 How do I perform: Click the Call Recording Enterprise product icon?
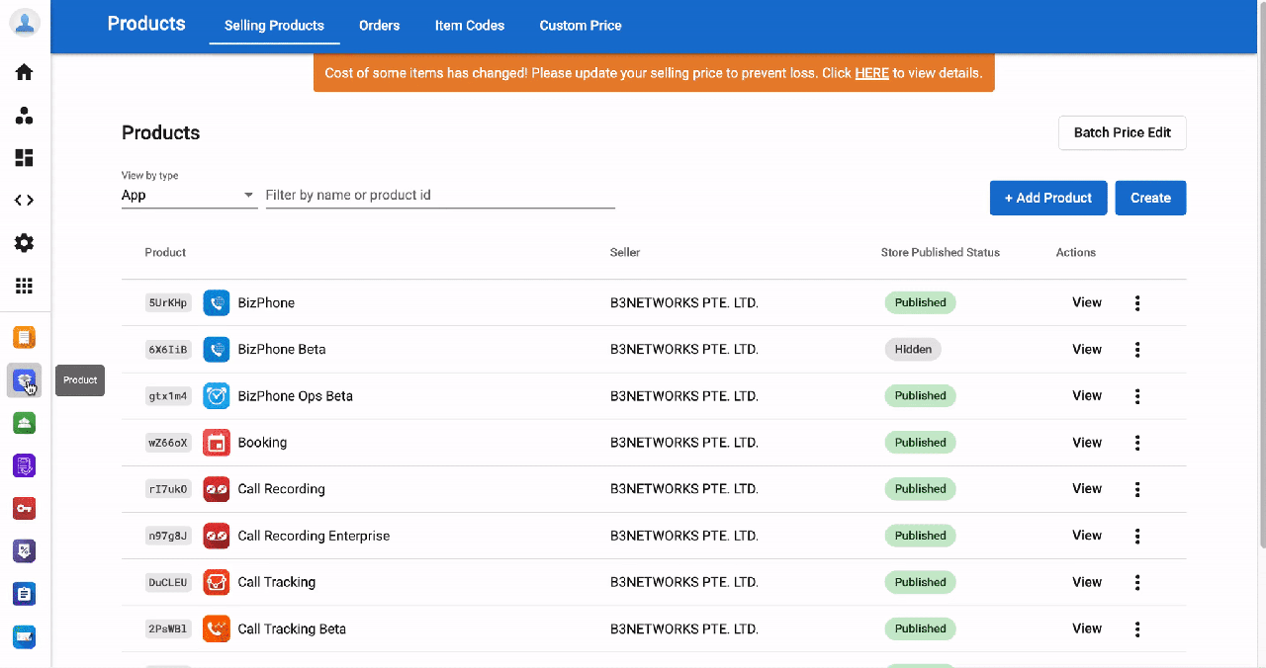tap(217, 536)
